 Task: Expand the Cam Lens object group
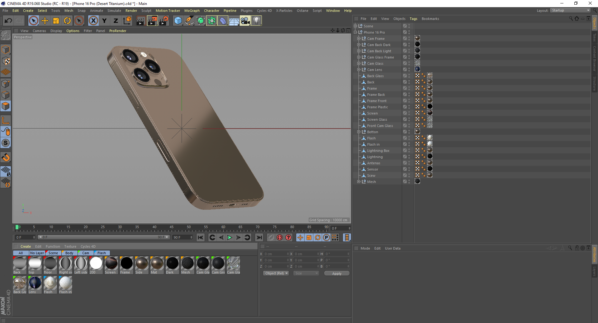click(x=358, y=70)
